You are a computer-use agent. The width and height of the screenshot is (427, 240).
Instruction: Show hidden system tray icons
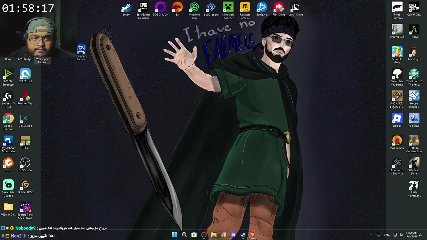[x=371, y=235]
